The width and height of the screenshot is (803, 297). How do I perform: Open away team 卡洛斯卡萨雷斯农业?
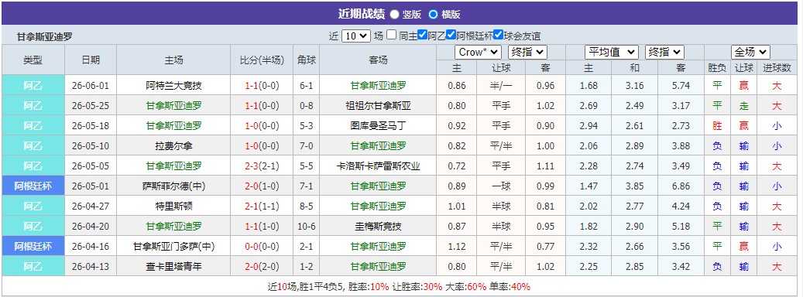[x=379, y=166]
